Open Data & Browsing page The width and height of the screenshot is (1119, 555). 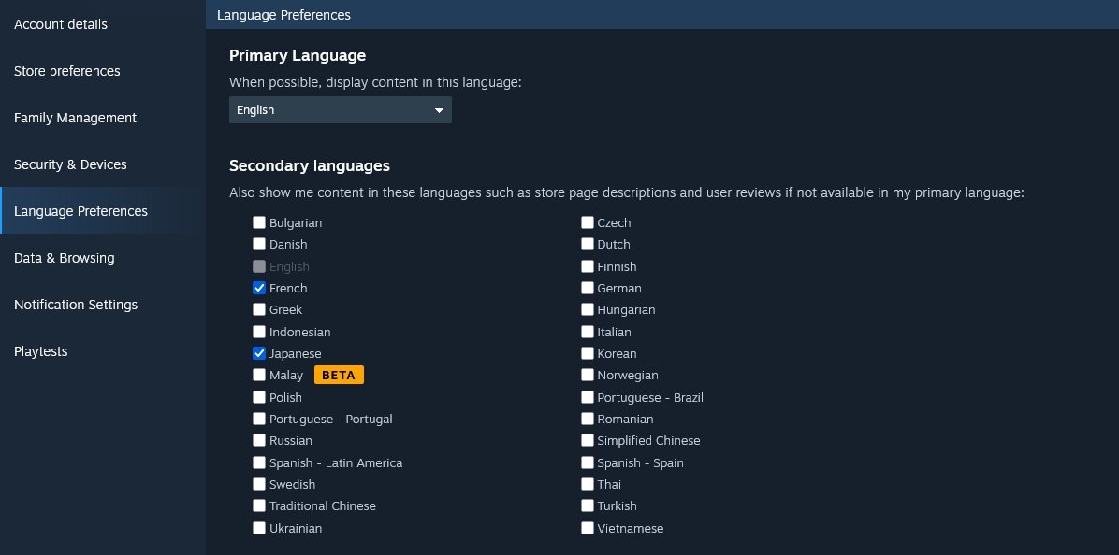[103, 258]
